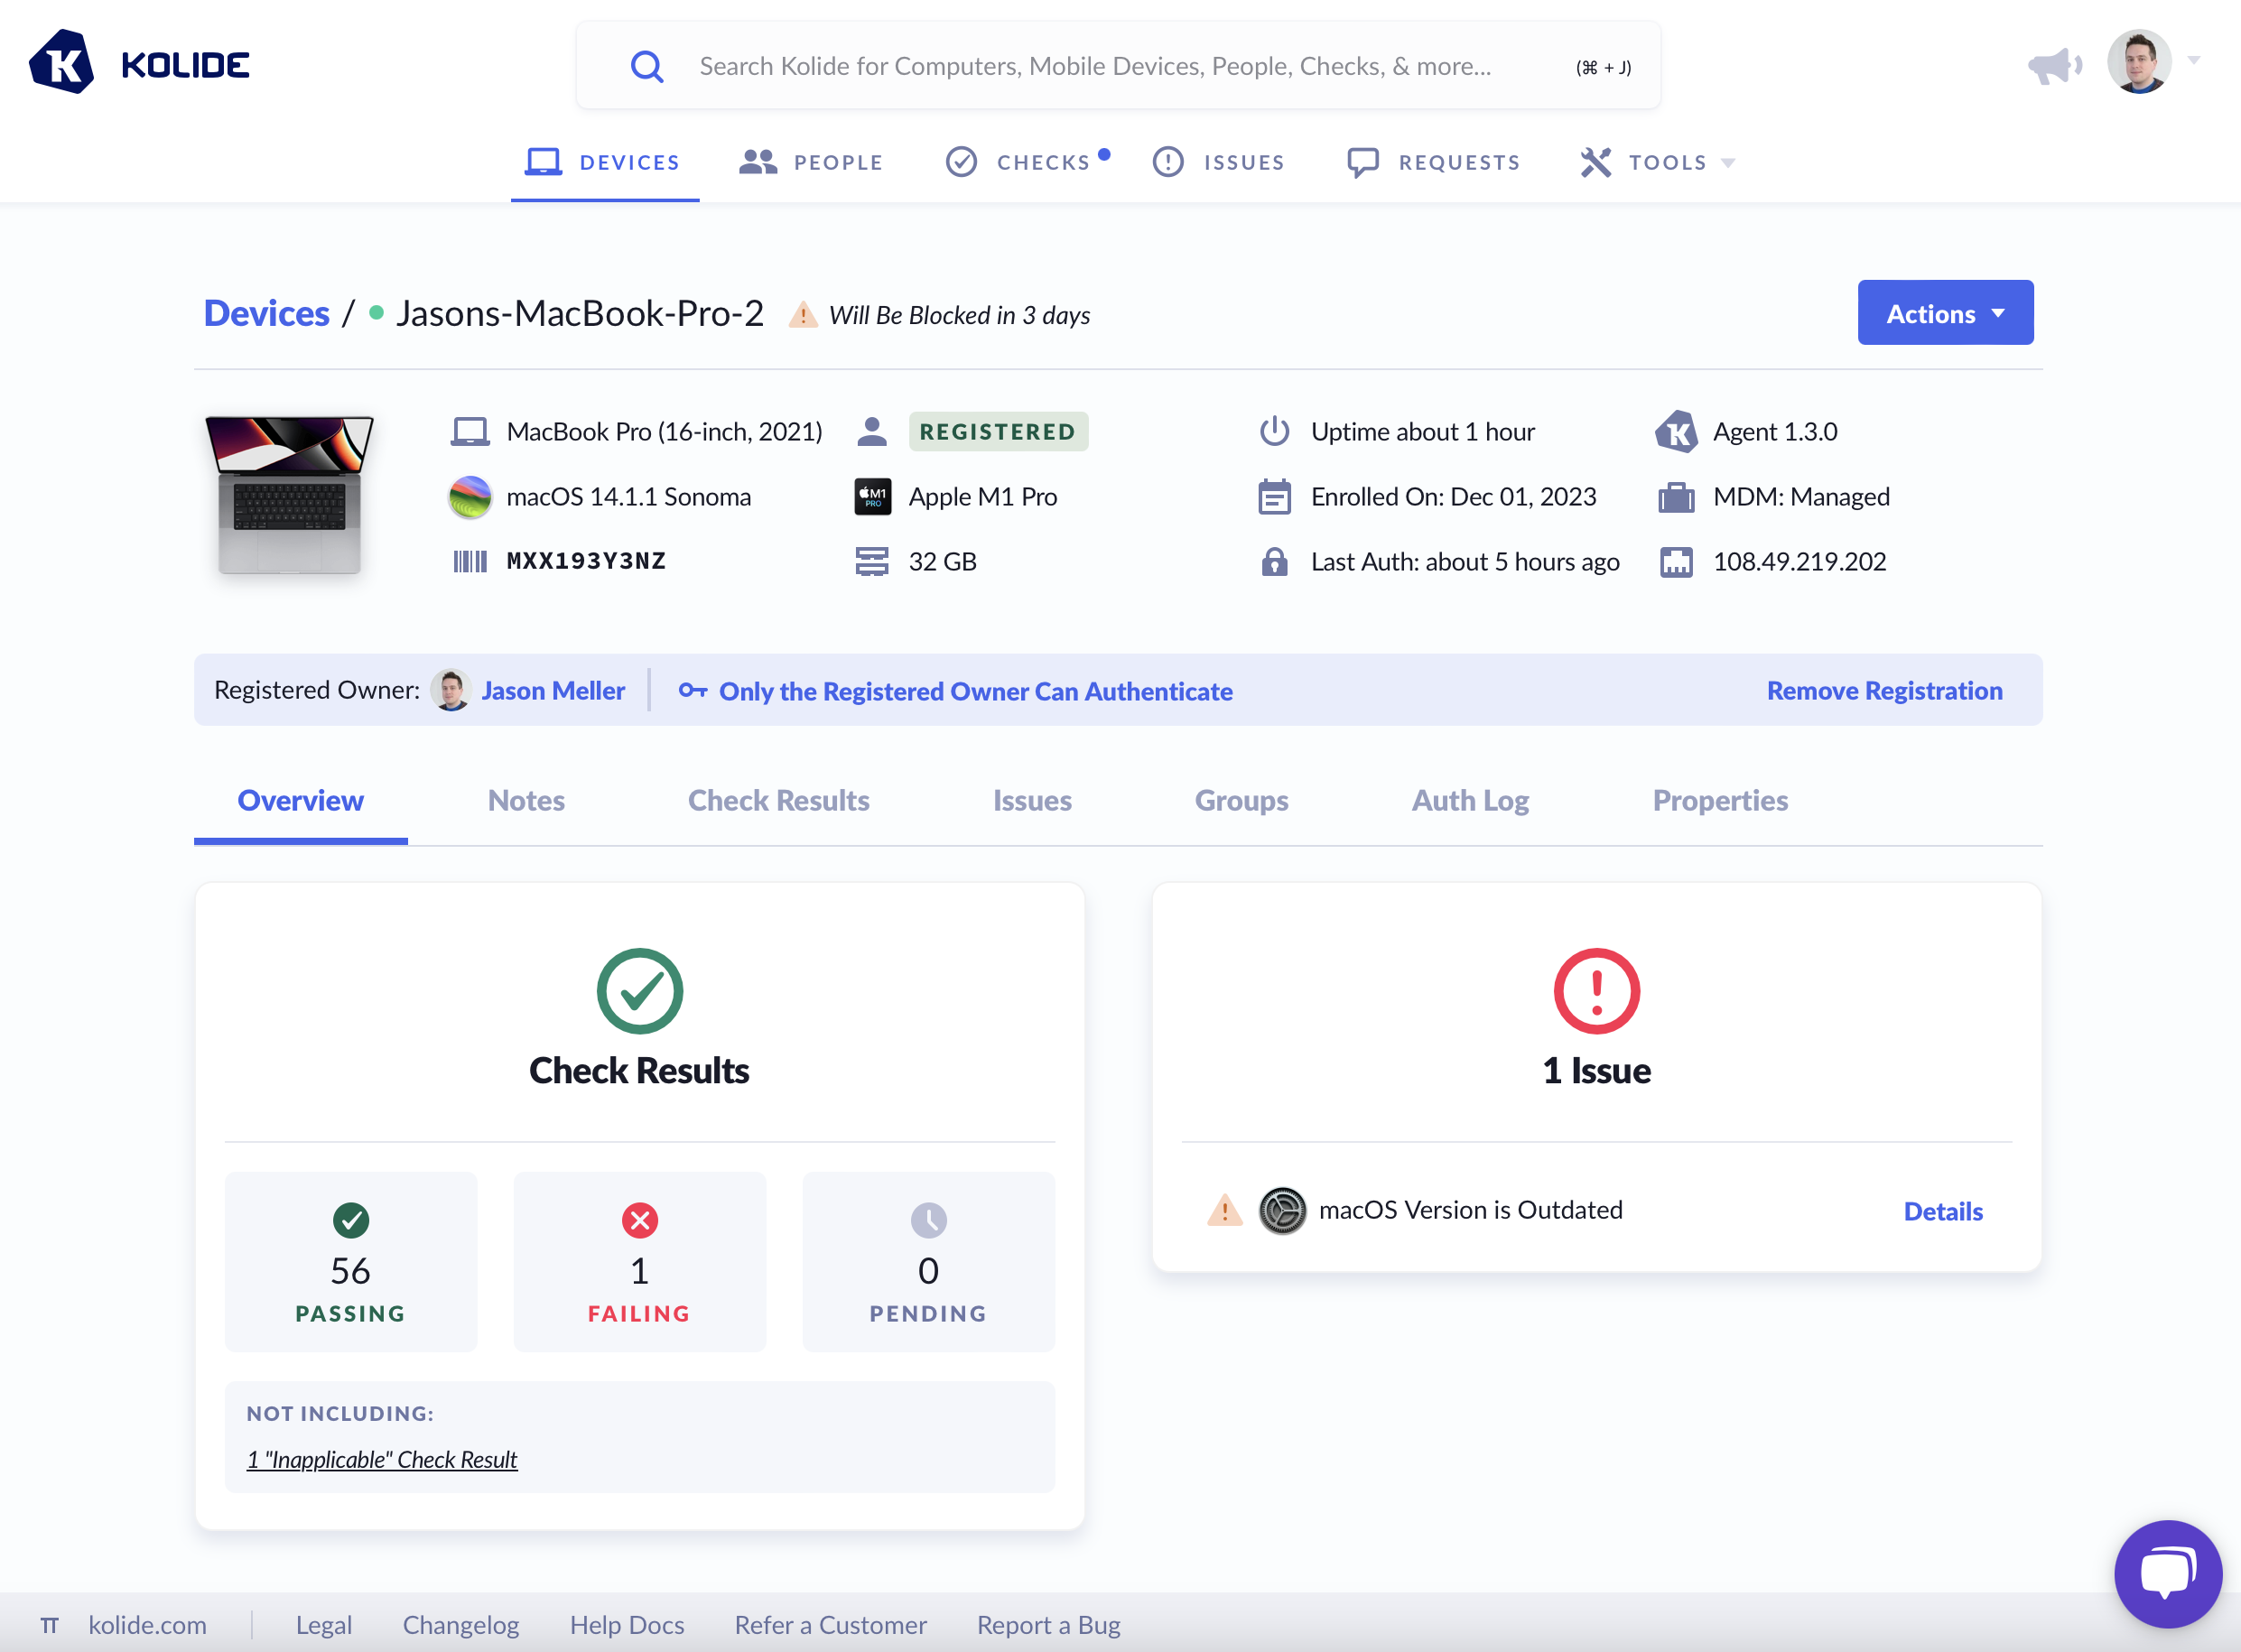Open the announcements megaphone icon

coord(2054,66)
